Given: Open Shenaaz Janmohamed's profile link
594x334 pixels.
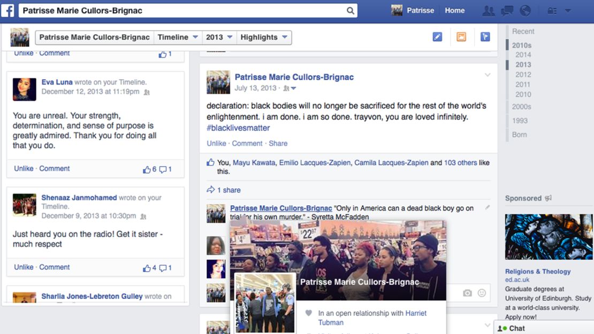Looking at the screenshot, I should [x=79, y=197].
